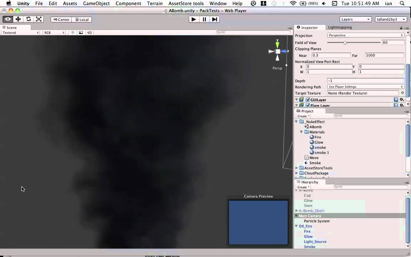This screenshot has height=257, width=411.
Task: Click the Field of View value field
Action: tap(393, 42)
